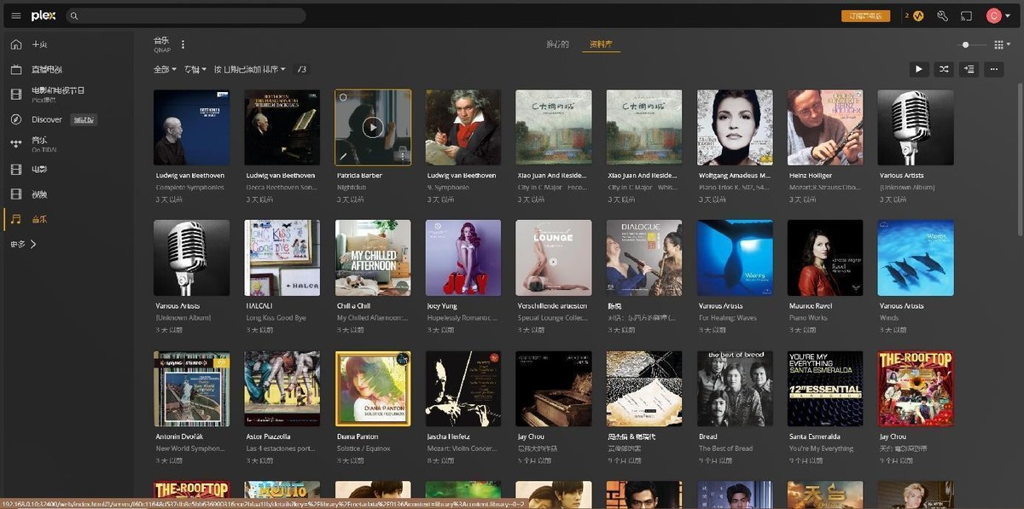Open the 9. Symphonie Beethoven portrait cover

pyautogui.click(x=463, y=127)
